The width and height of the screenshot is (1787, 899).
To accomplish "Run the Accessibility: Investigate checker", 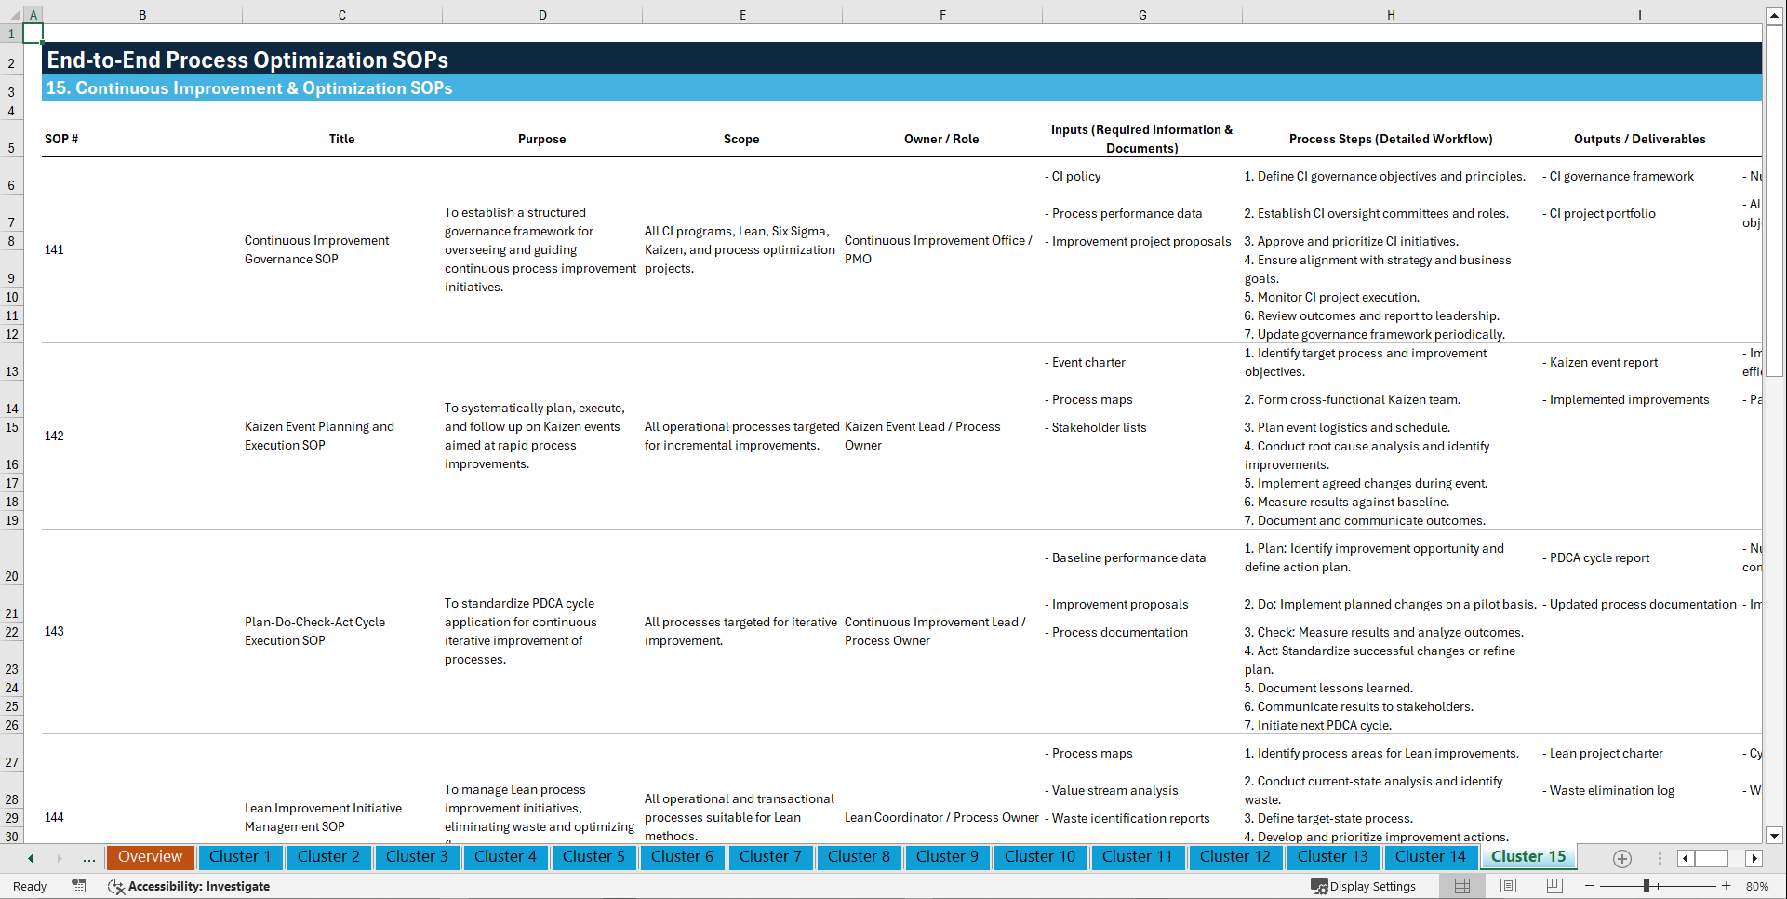I will tap(190, 886).
